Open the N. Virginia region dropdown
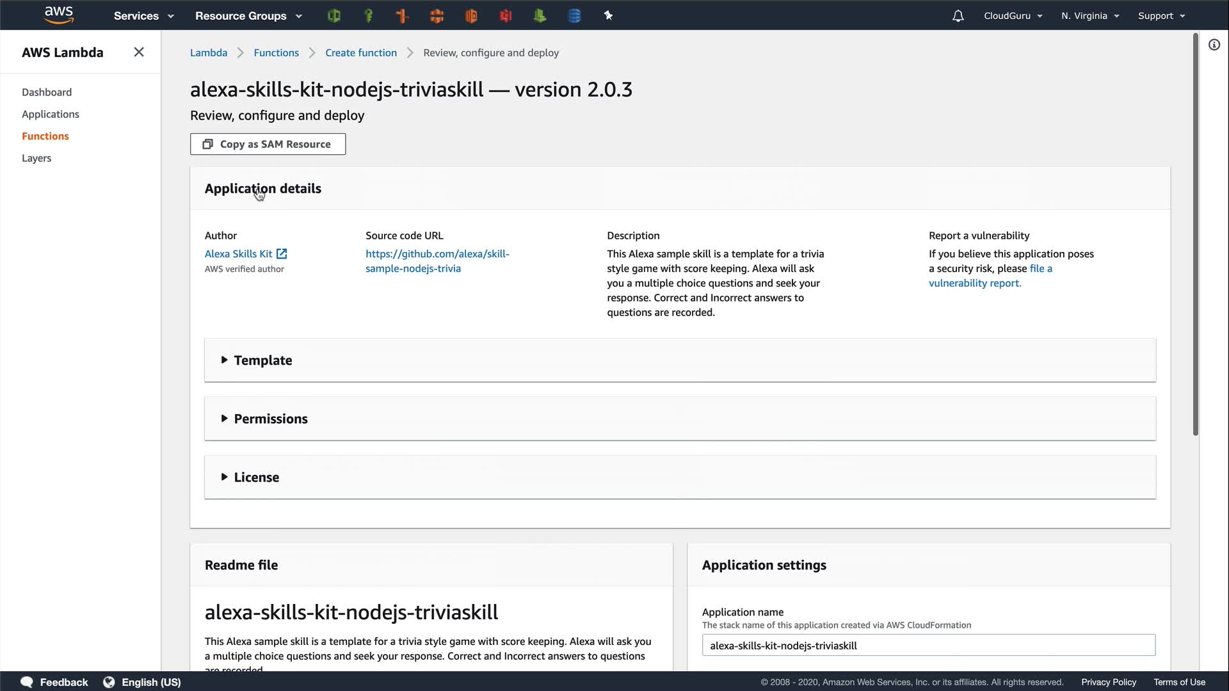Screen dimensions: 1229x691 (x=1089, y=16)
